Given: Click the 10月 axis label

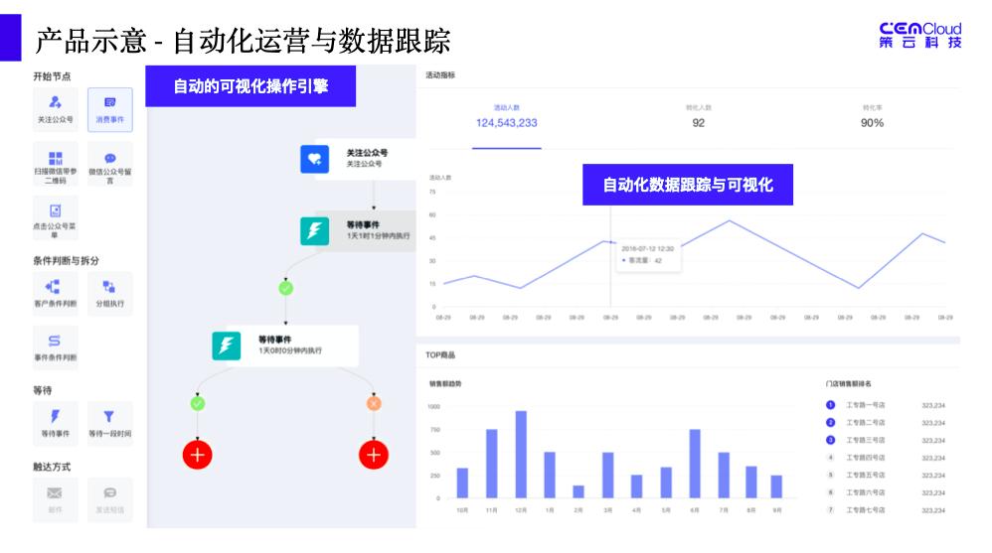Looking at the screenshot, I should coord(462,510).
